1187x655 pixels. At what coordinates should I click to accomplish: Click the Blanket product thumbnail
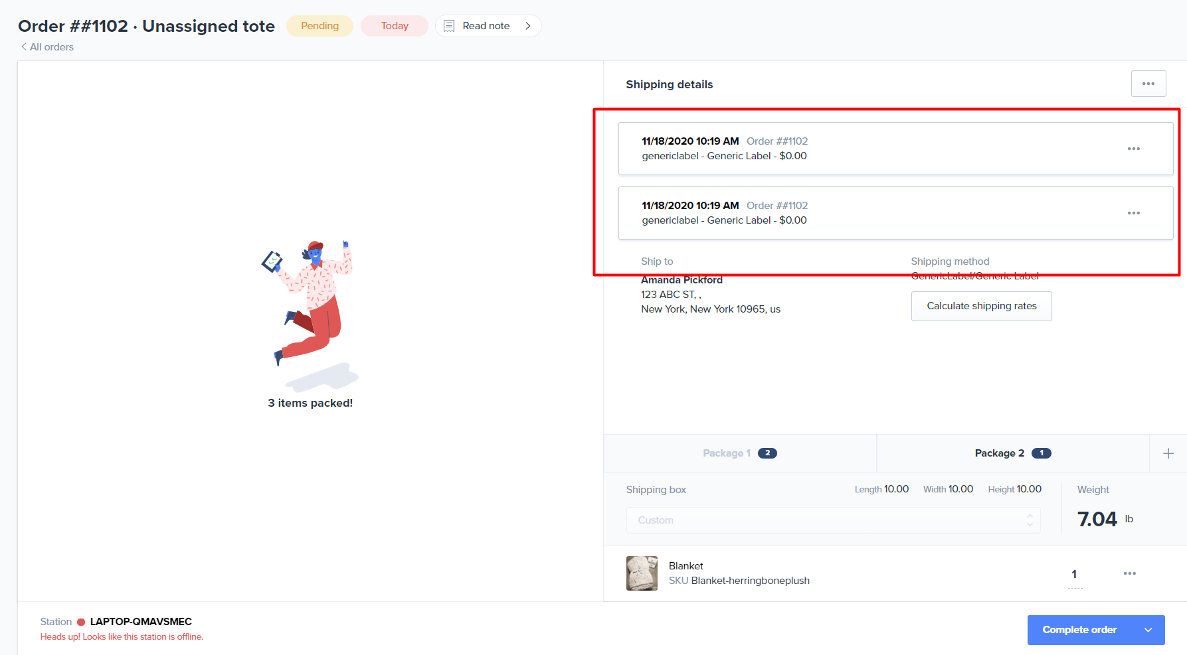(642, 573)
